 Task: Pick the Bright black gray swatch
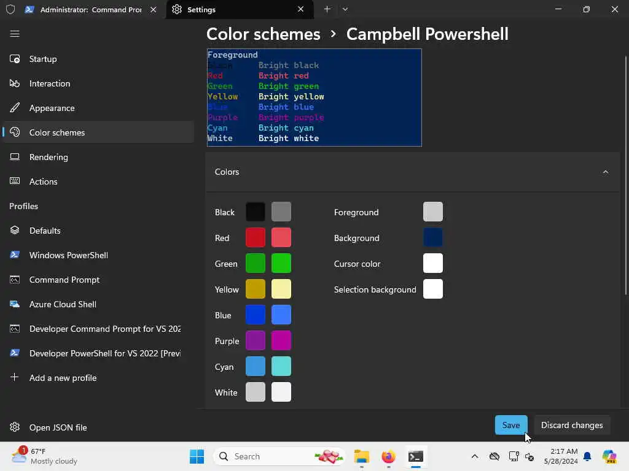click(x=281, y=212)
